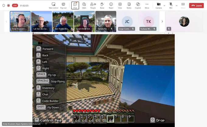Toggle Control Tips with H key icon
207x127 pixels.
(x=37, y=120)
